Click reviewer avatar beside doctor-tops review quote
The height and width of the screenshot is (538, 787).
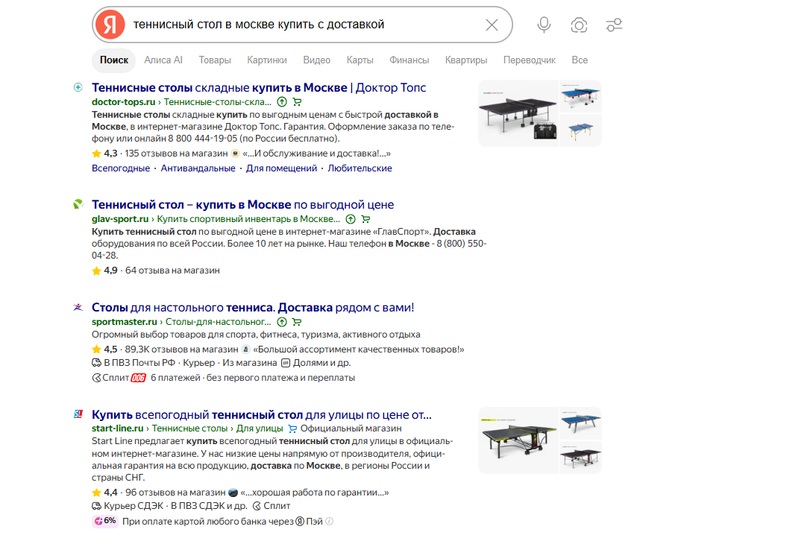click(235, 154)
